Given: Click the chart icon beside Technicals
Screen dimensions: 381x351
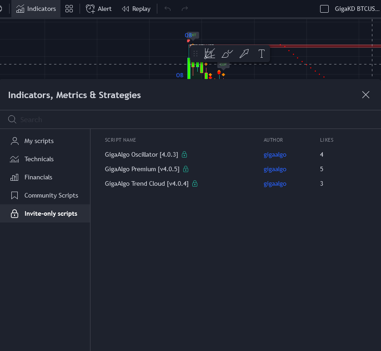Looking at the screenshot, I should tap(15, 159).
